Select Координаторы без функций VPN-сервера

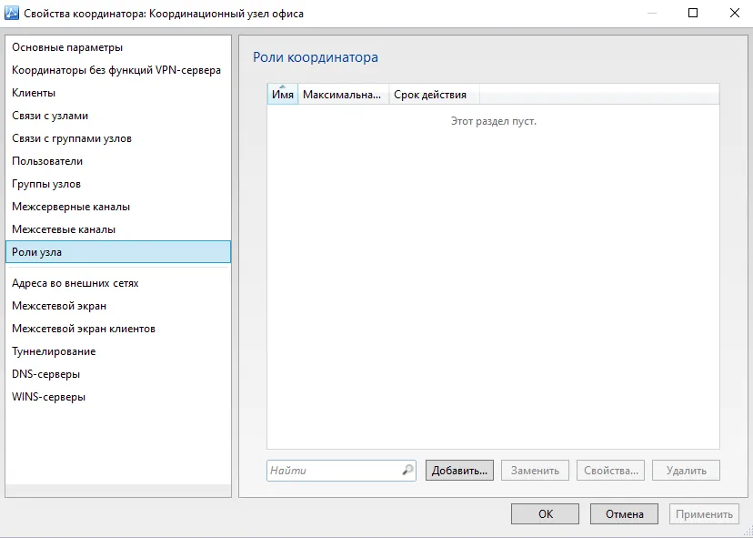pos(118,70)
